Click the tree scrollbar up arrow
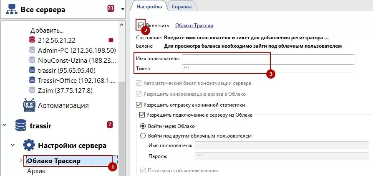 122,25
